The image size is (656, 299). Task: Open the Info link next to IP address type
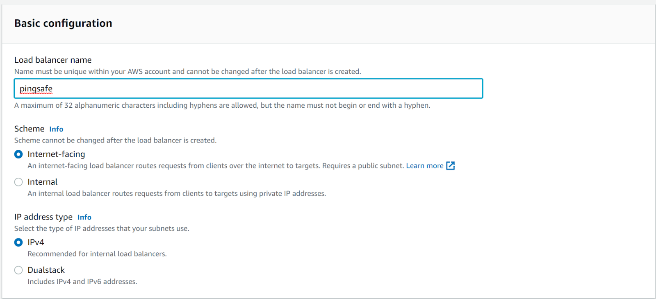84,217
